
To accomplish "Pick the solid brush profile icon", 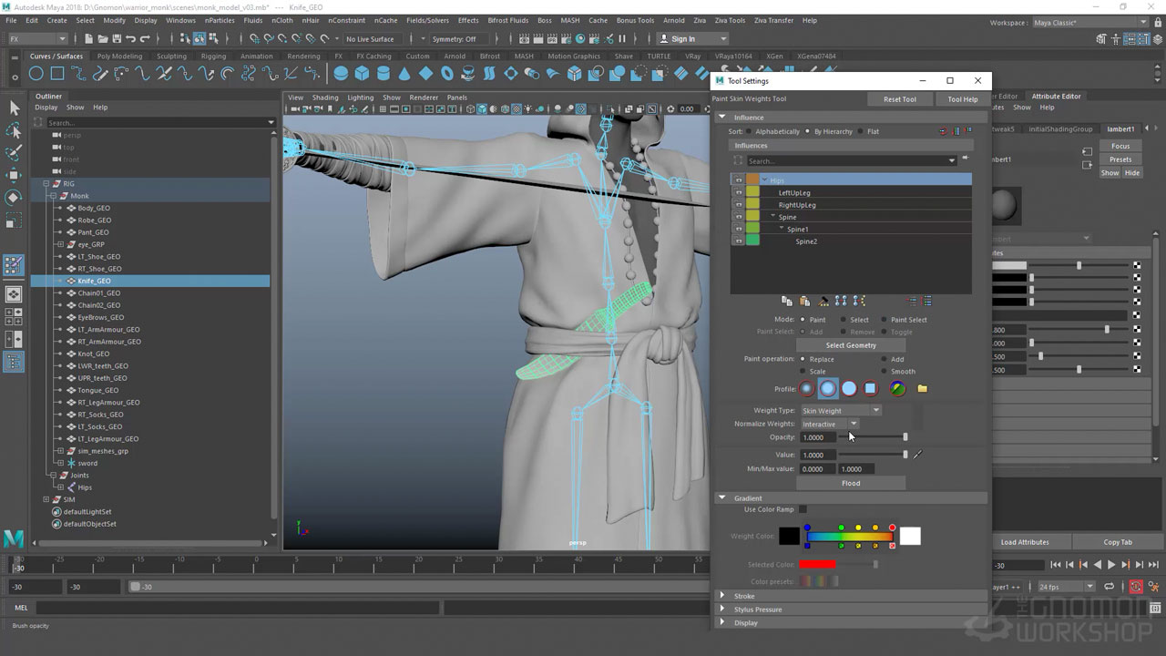I will pyautogui.click(x=849, y=389).
